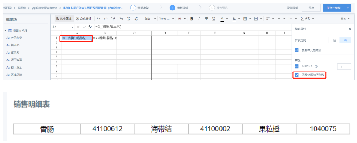Select the format painter tool
Image resolution: width=357 pixels, height=143 pixels.
click(x=113, y=19)
